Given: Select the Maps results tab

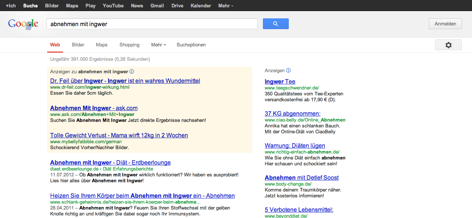Looking at the screenshot, I should [101, 45].
